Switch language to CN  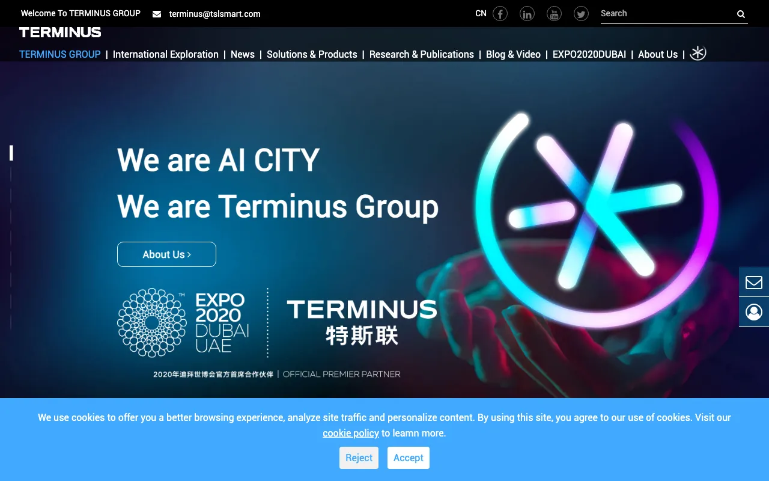click(x=481, y=13)
